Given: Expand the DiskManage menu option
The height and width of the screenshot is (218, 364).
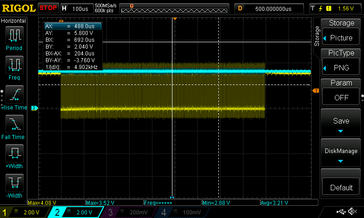Looking at the screenshot, I should tap(341, 154).
